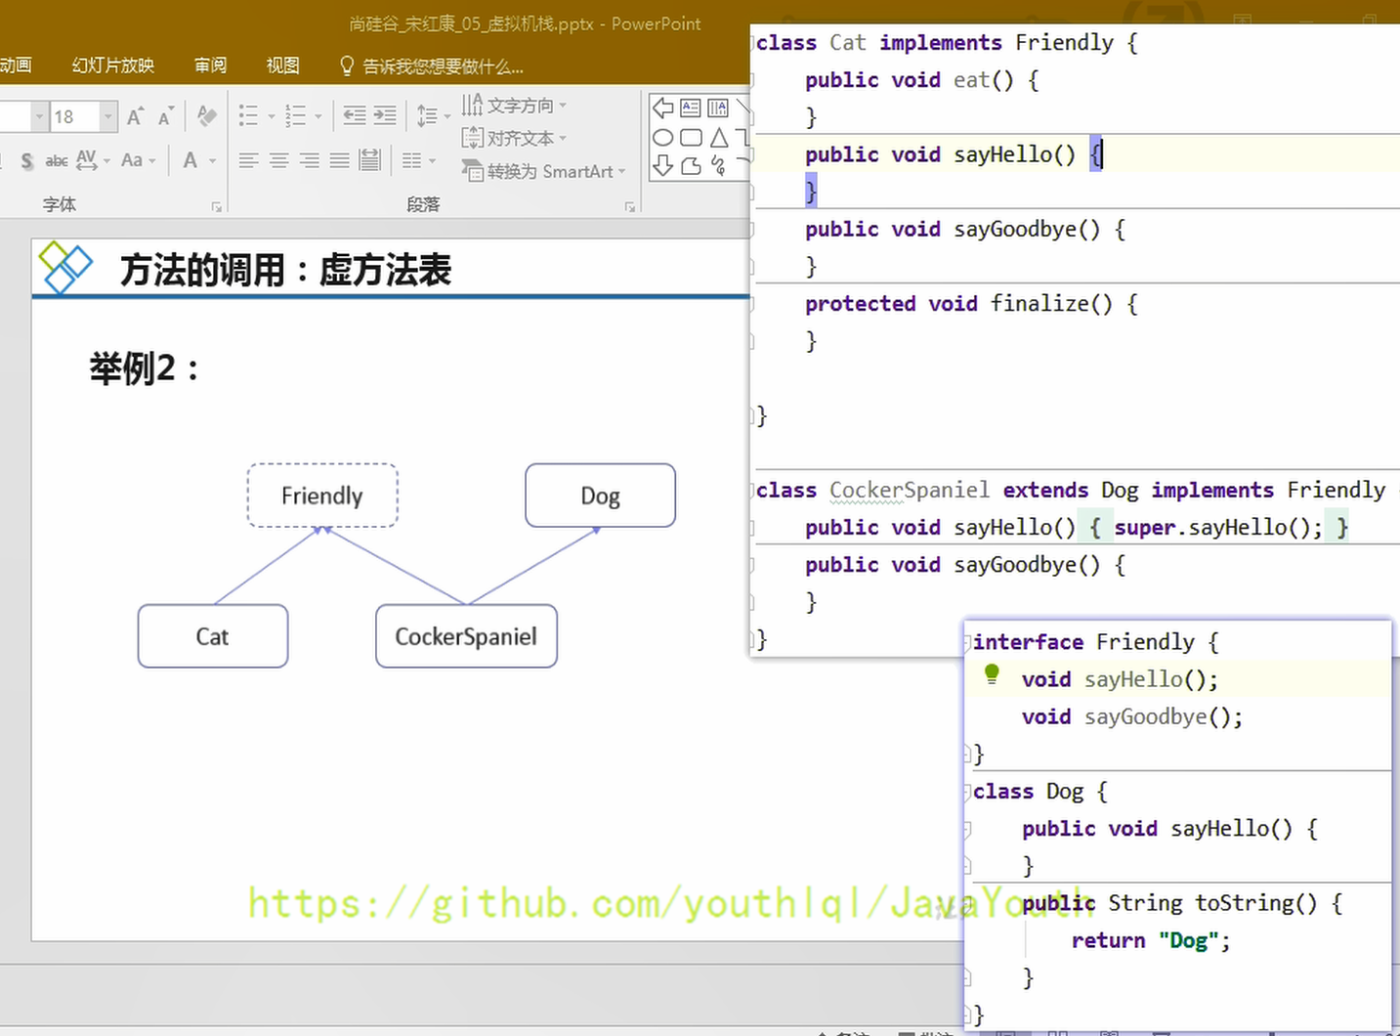The width and height of the screenshot is (1400, 1036).
Task: Open the font size 18 dropdown
Action: click(x=107, y=117)
